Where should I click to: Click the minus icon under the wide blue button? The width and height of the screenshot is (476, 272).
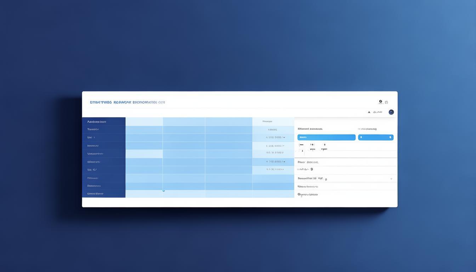point(301,145)
